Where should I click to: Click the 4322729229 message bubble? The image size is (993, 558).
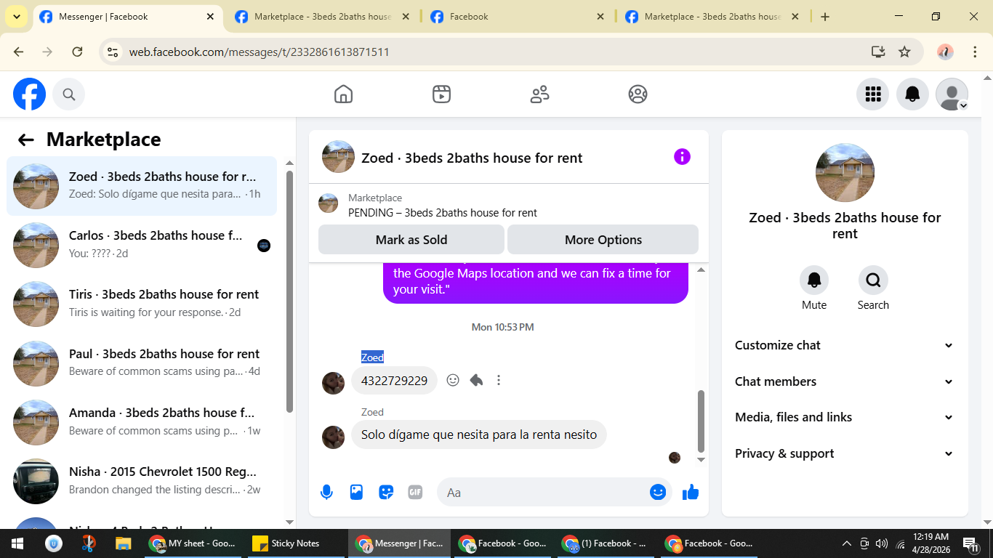(394, 380)
